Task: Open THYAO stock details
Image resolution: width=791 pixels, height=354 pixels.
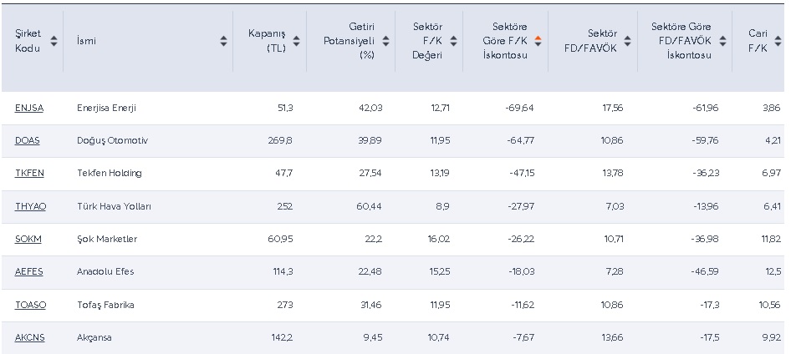Action: pos(30,206)
